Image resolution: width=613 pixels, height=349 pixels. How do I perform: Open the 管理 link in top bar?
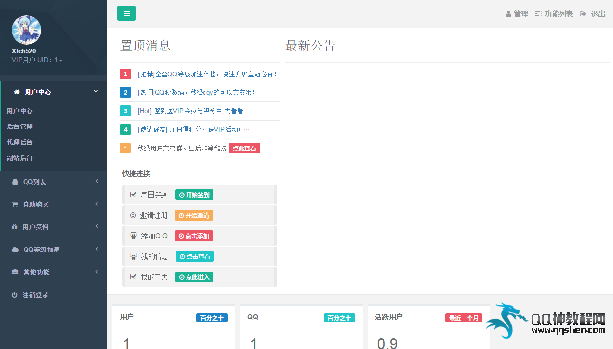pyautogui.click(x=521, y=14)
